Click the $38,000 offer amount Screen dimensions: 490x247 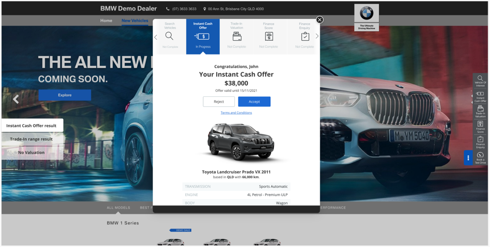click(236, 83)
